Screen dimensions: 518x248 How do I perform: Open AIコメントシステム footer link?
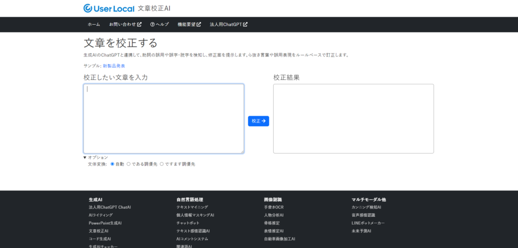[192, 239]
